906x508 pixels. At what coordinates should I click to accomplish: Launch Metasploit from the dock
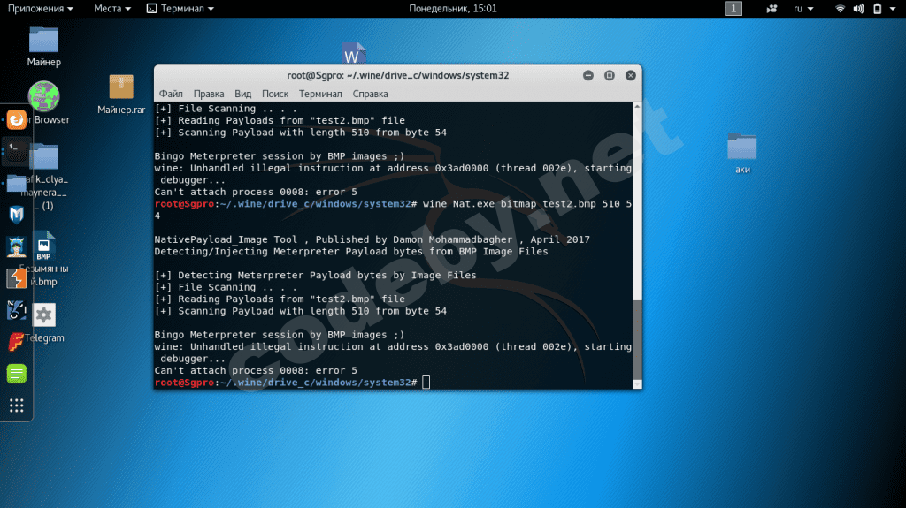(x=16, y=215)
